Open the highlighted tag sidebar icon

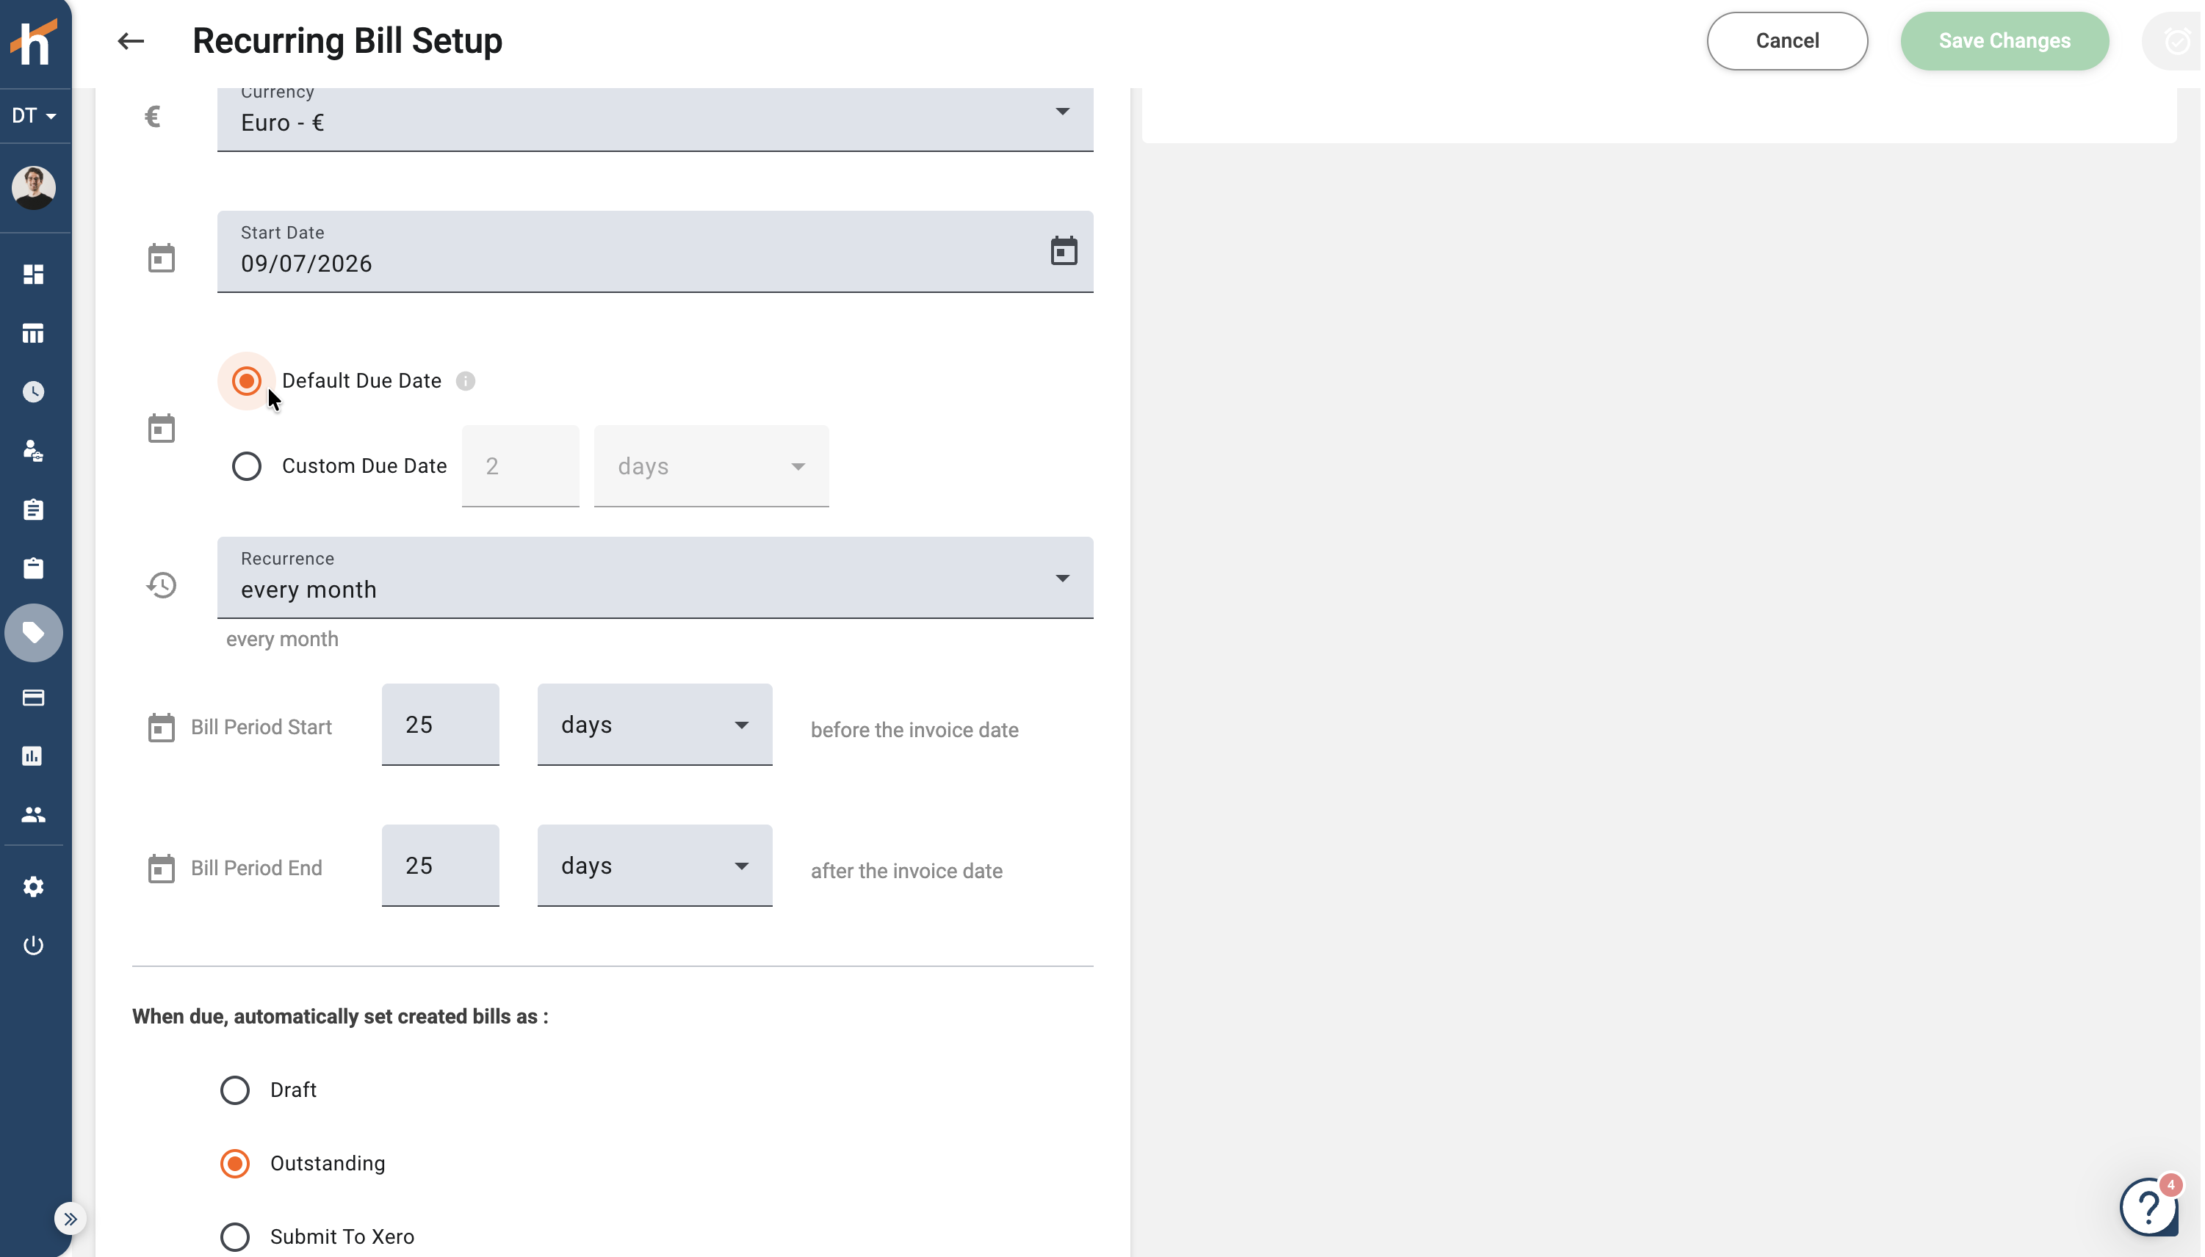[34, 633]
